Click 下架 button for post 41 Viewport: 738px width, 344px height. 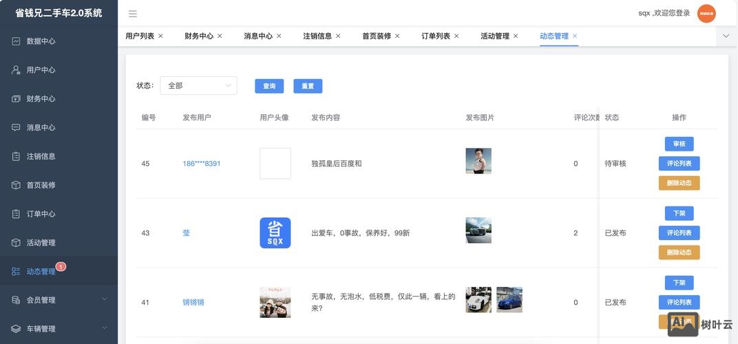[679, 283]
